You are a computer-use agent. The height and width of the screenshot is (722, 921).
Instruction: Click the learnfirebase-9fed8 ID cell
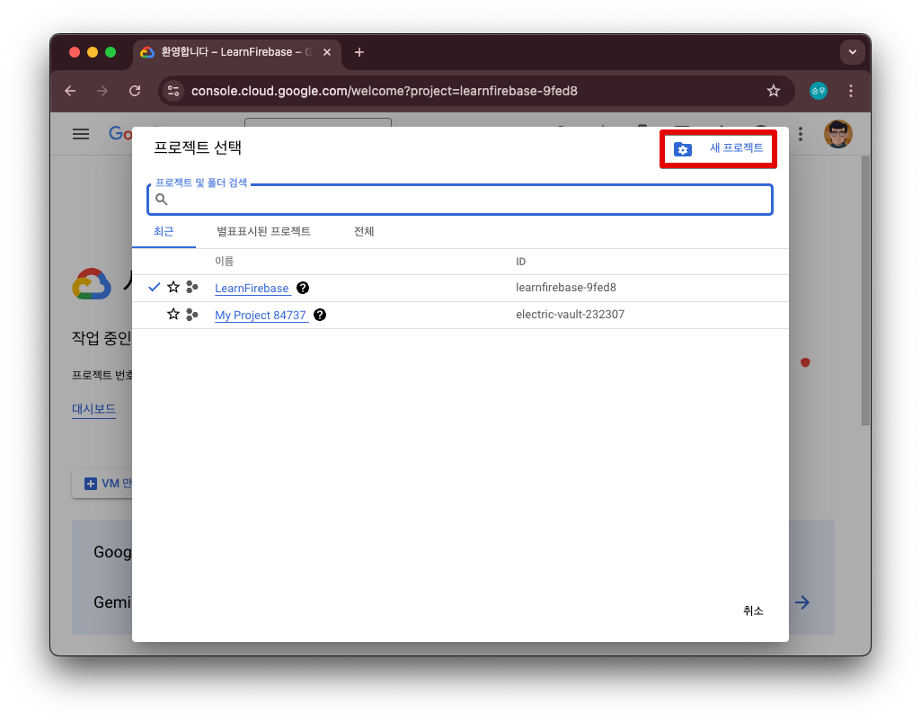coord(566,288)
